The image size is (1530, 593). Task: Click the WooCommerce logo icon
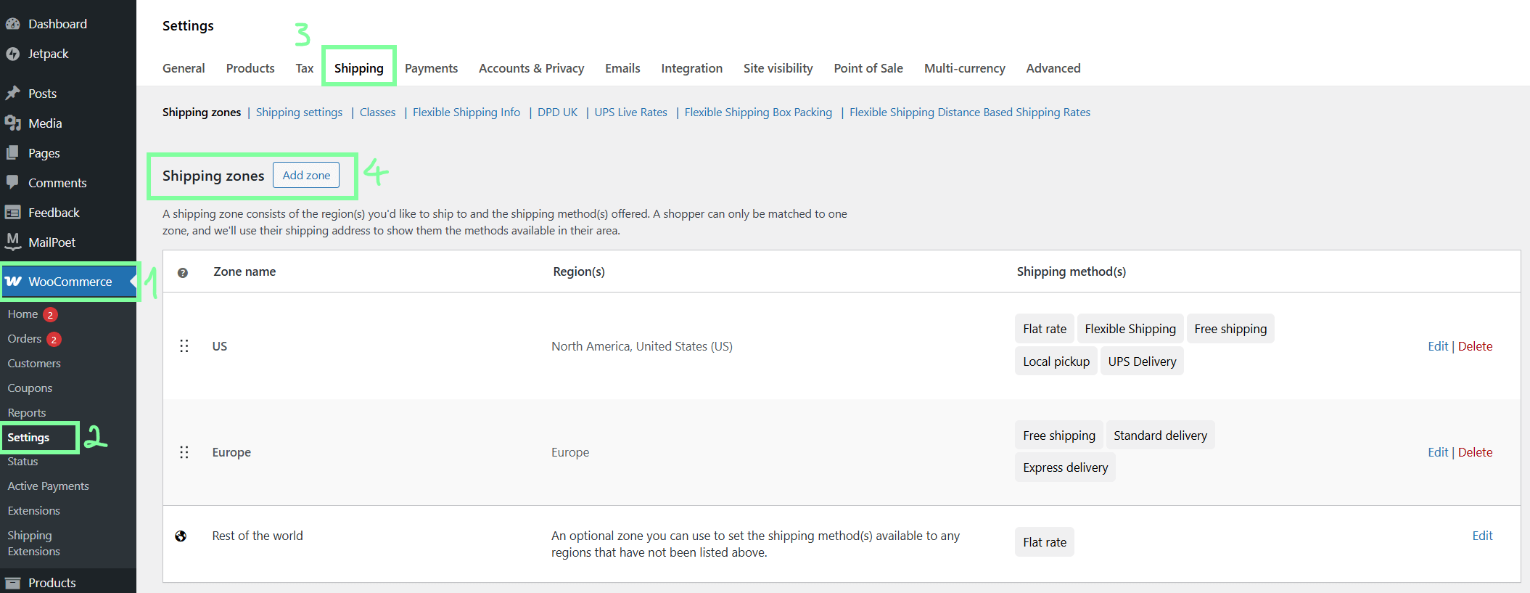click(x=13, y=282)
